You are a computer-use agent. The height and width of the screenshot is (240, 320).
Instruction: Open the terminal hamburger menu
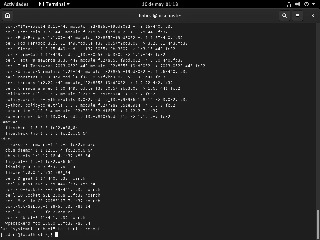tap(298, 16)
